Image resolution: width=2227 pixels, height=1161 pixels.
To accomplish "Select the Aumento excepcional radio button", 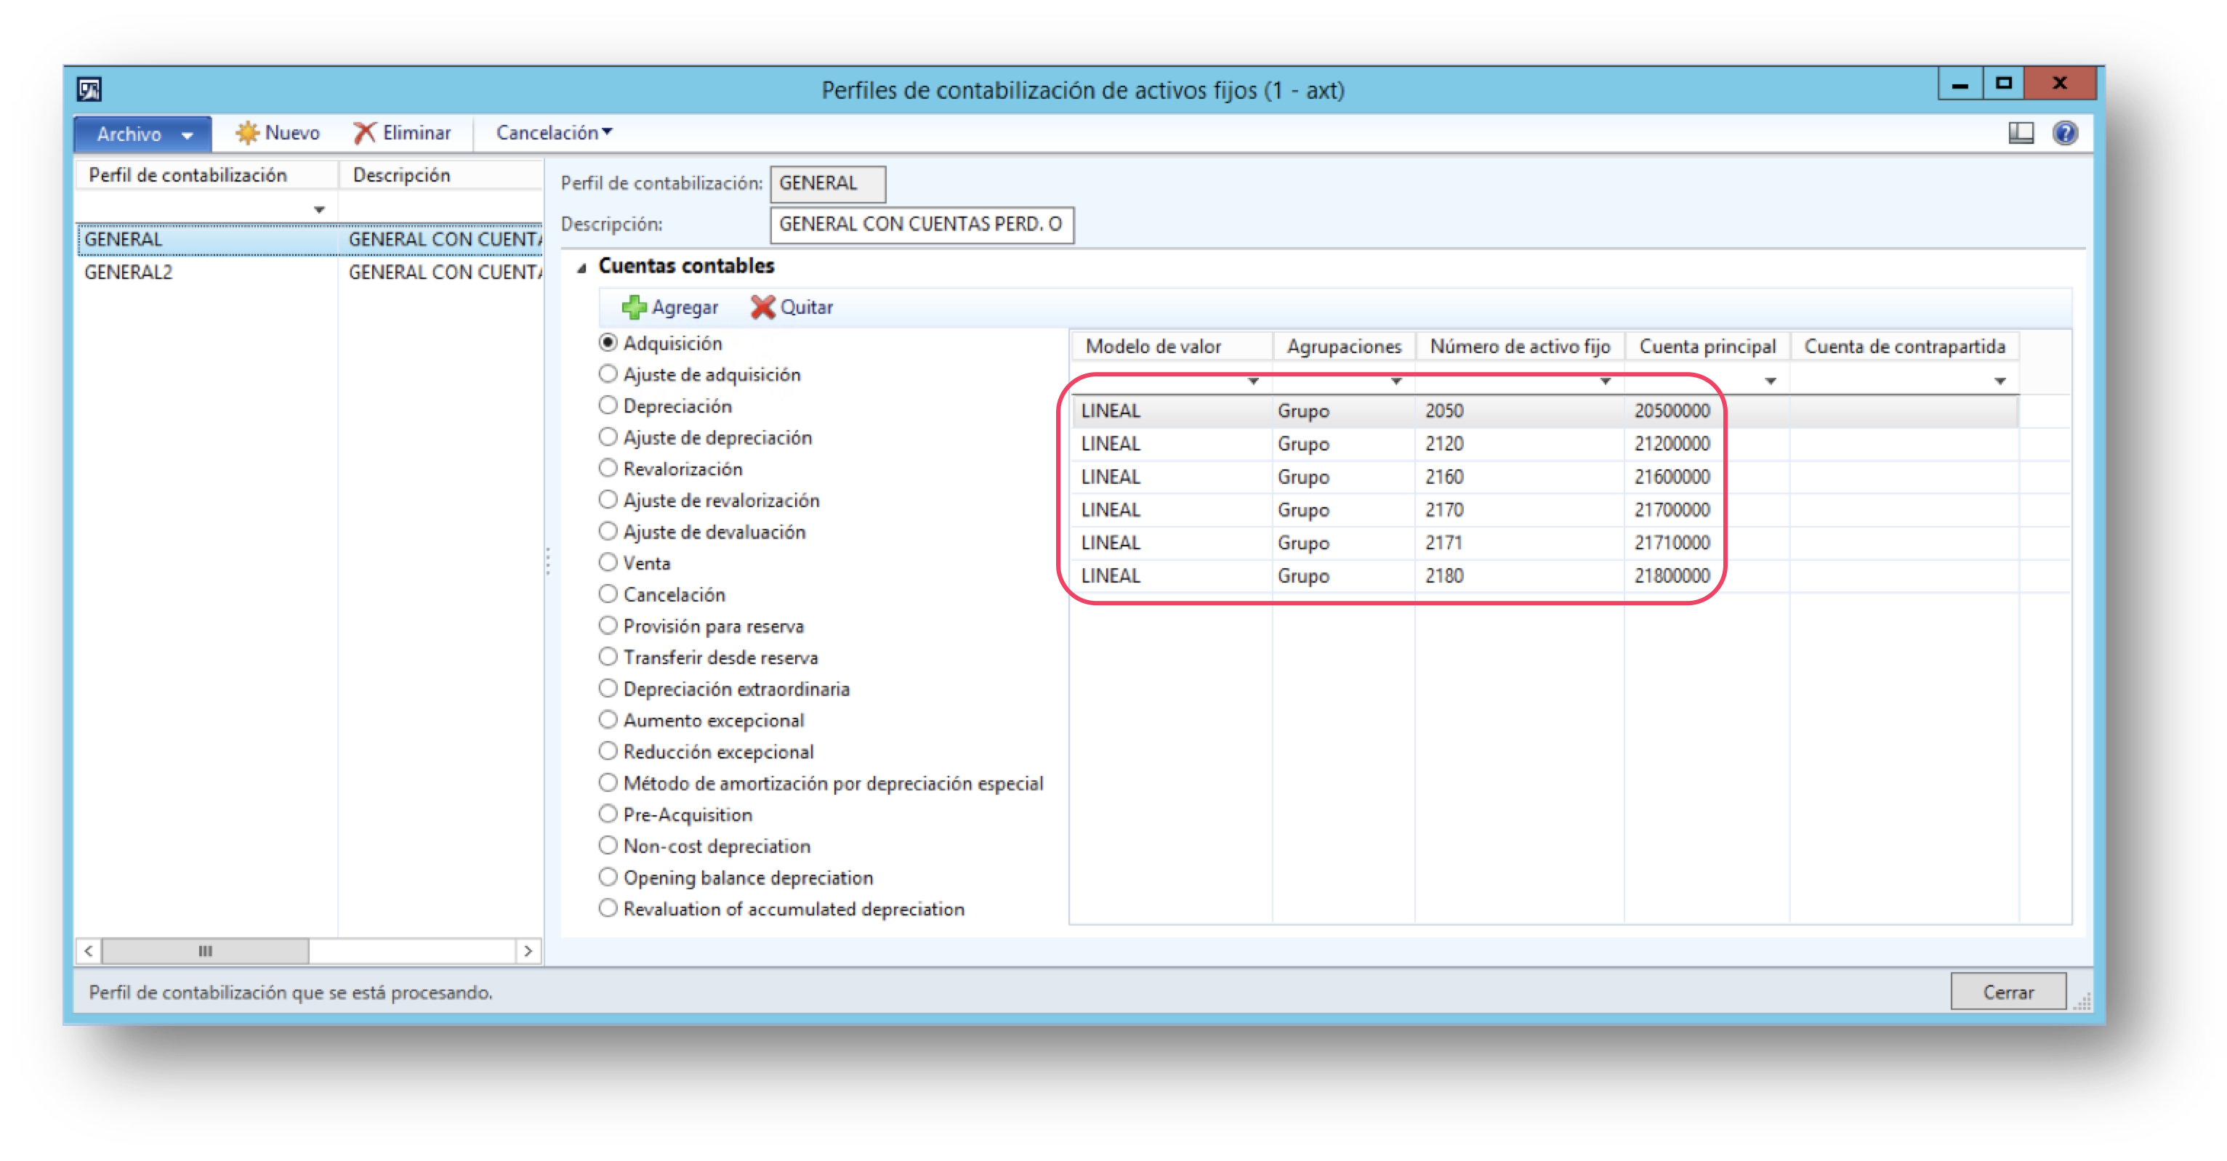I will (x=608, y=719).
